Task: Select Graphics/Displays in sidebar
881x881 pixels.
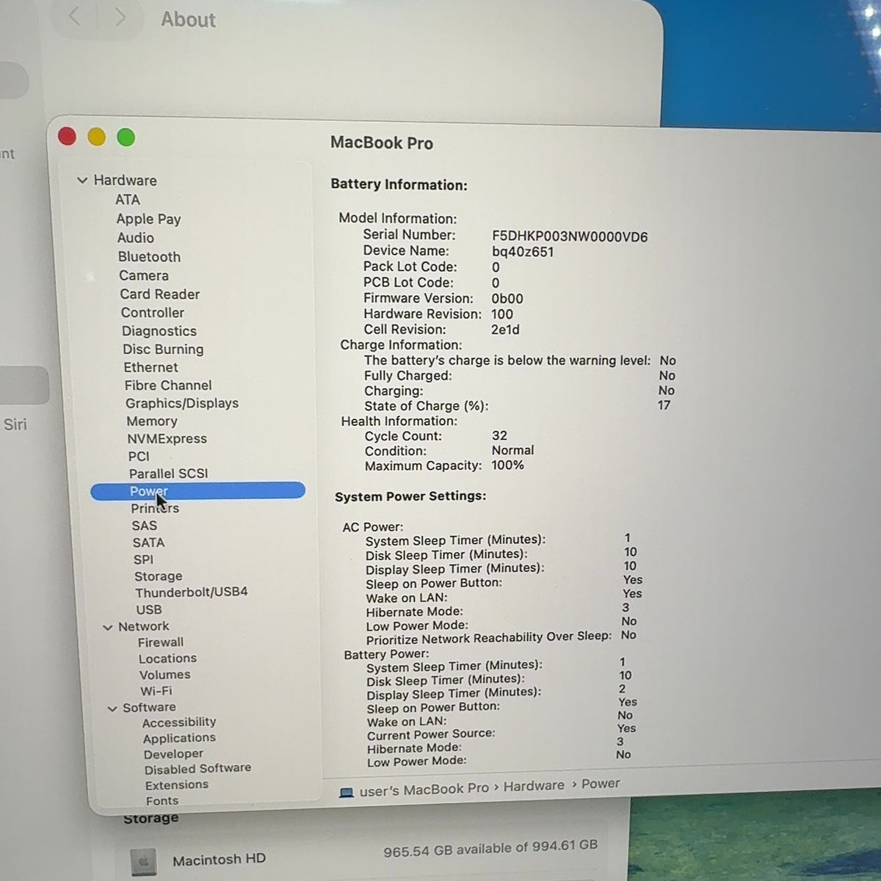Action: pyautogui.click(x=181, y=403)
